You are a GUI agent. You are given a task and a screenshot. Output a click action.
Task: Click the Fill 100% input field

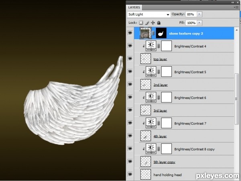[191, 23]
